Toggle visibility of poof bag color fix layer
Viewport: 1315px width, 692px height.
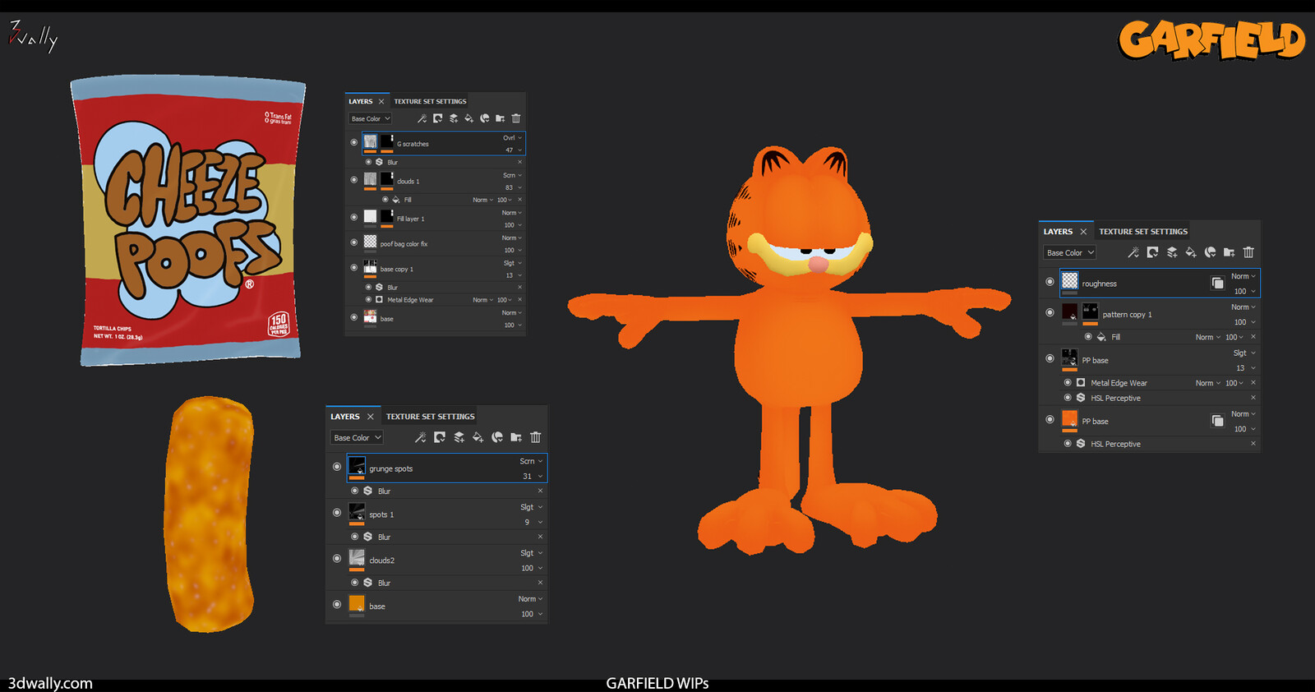(354, 242)
